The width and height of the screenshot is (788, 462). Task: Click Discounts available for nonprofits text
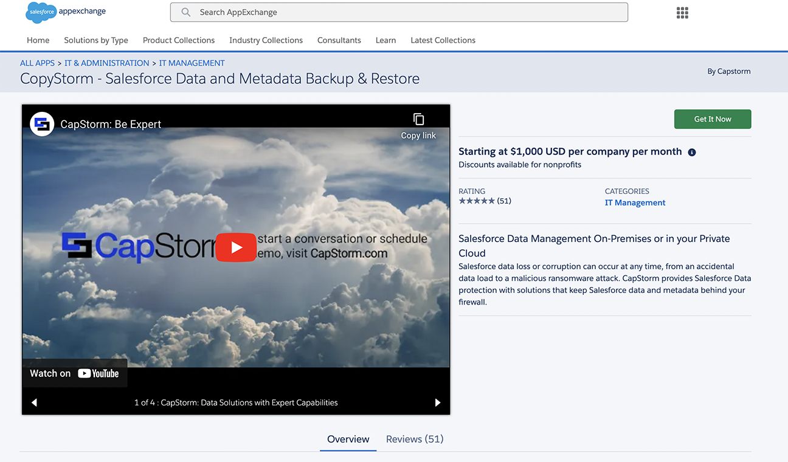tap(520, 165)
